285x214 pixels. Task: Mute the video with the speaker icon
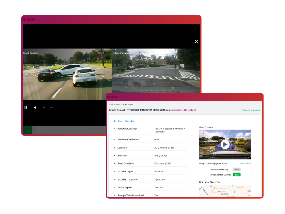point(35,108)
